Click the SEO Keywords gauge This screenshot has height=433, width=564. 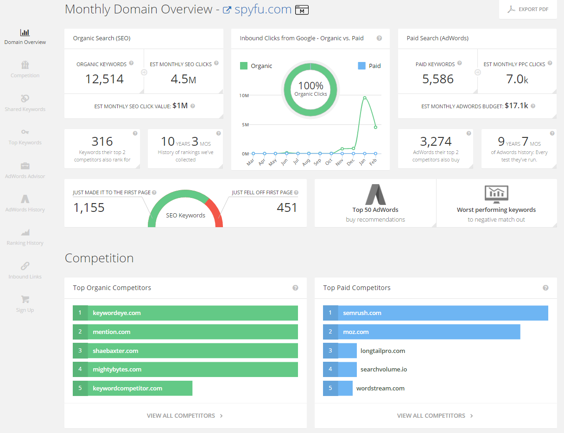pos(185,209)
